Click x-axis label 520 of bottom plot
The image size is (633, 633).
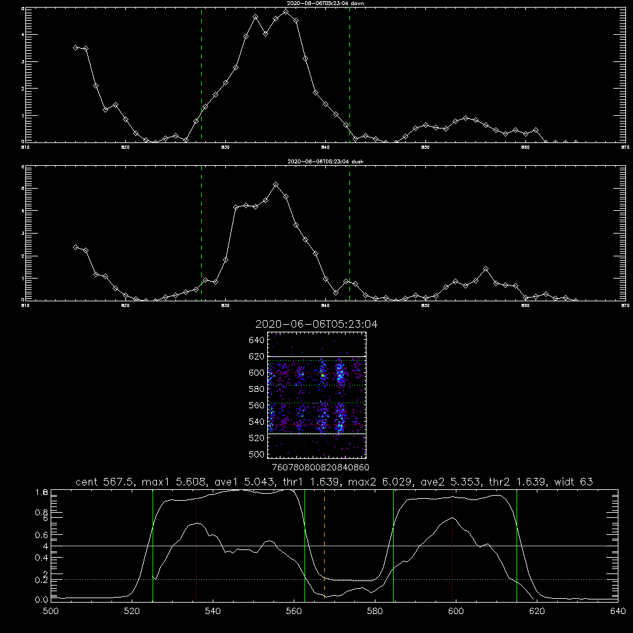[x=132, y=611]
